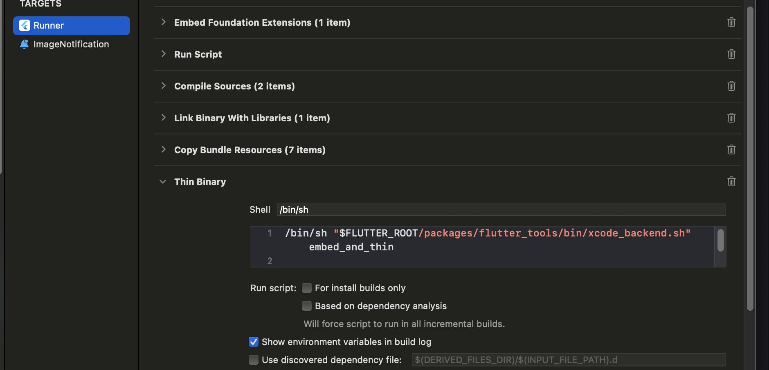The width and height of the screenshot is (769, 370).
Task: Remove the Compile Sources build phase
Action: 731,86
